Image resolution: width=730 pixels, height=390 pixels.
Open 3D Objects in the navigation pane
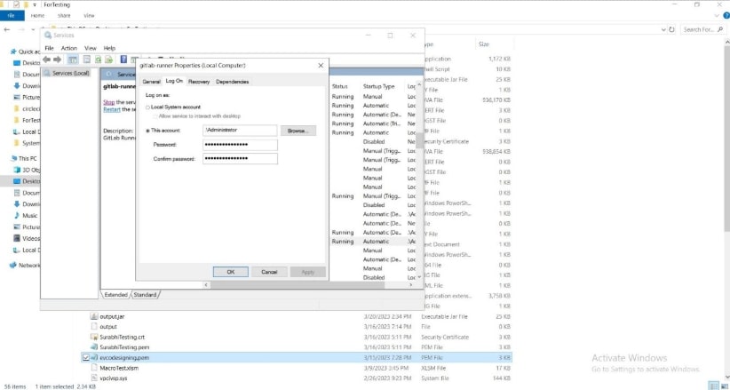27,170
